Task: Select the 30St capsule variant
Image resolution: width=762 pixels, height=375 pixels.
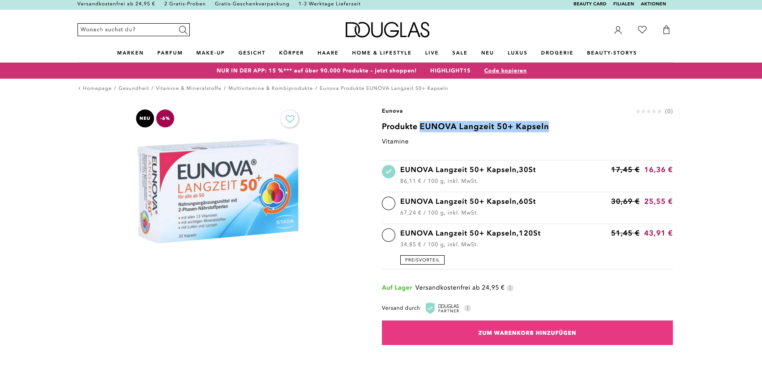Action: (527, 176)
